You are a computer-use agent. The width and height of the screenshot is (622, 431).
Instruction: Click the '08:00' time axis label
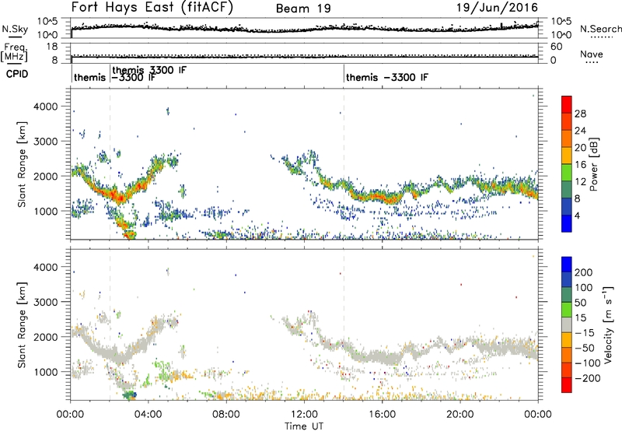click(x=225, y=415)
